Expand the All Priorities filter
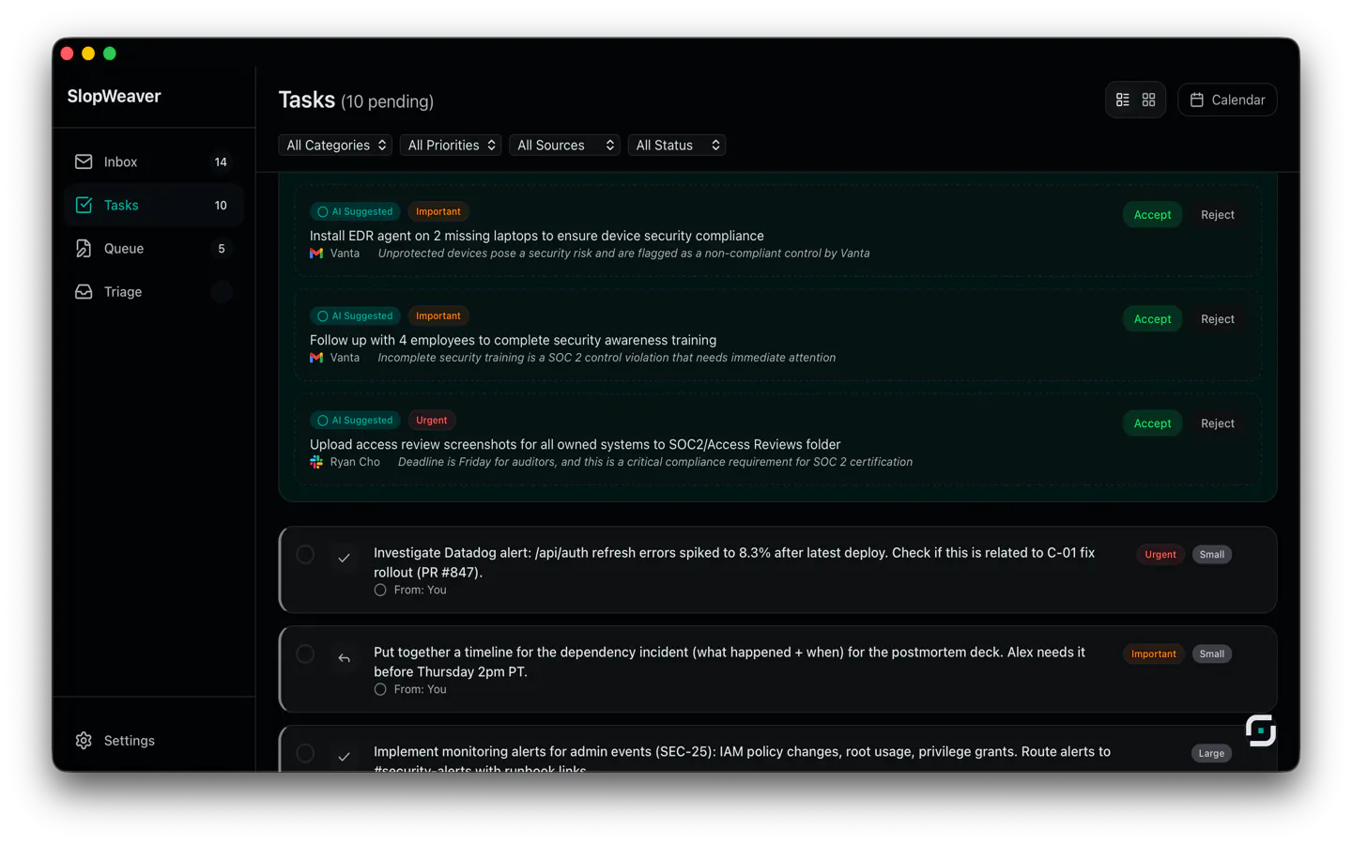This screenshot has height=845, width=1352. click(451, 145)
